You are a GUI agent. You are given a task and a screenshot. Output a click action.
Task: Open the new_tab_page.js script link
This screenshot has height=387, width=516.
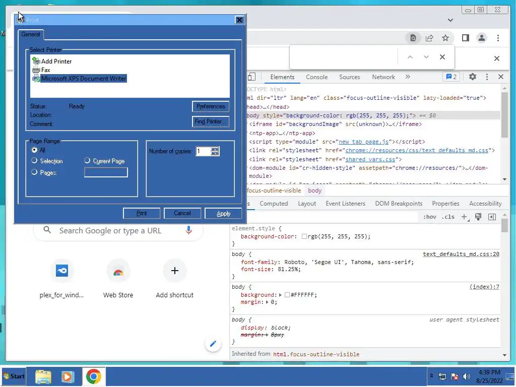point(364,142)
